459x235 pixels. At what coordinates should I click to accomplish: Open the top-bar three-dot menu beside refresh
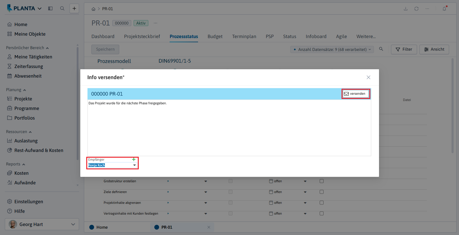[427, 9]
